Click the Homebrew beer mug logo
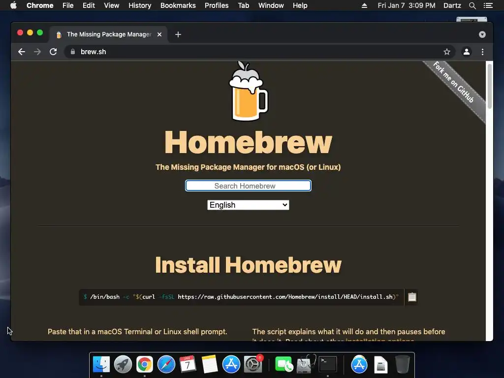The image size is (504, 378). point(248,91)
